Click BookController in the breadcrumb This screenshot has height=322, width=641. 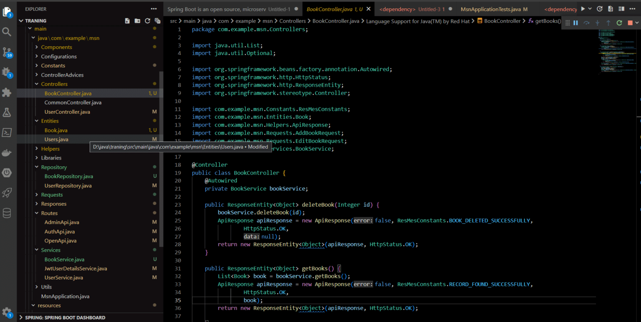click(x=502, y=21)
